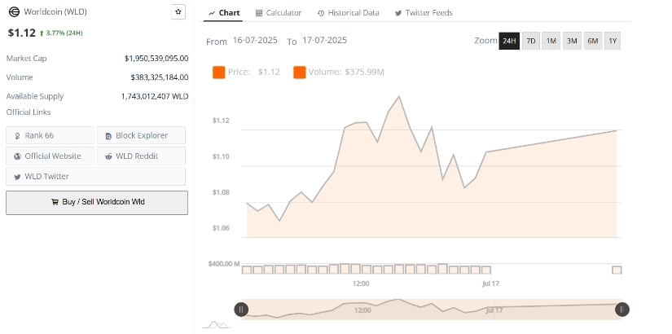
Task: Open the Calculator tab
Action: click(x=279, y=13)
